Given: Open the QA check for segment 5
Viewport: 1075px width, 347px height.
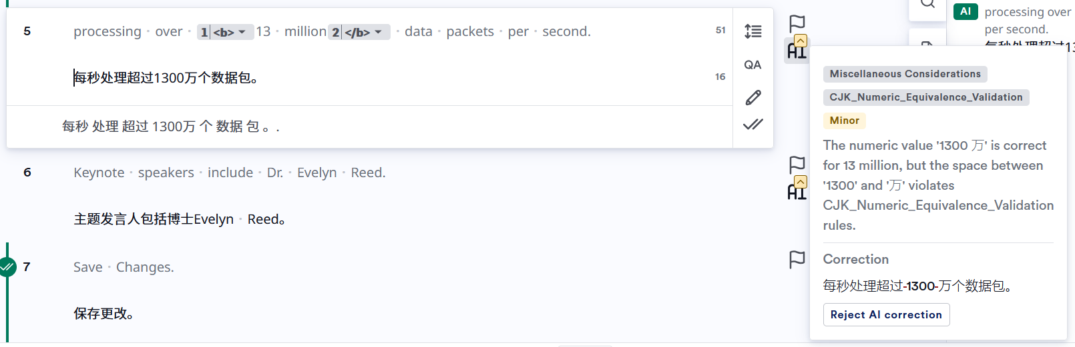Looking at the screenshot, I should coord(752,65).
